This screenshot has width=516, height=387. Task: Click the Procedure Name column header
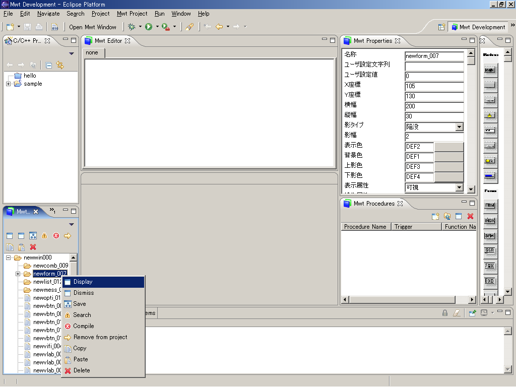pyautogui.click(x=366, y=227)
